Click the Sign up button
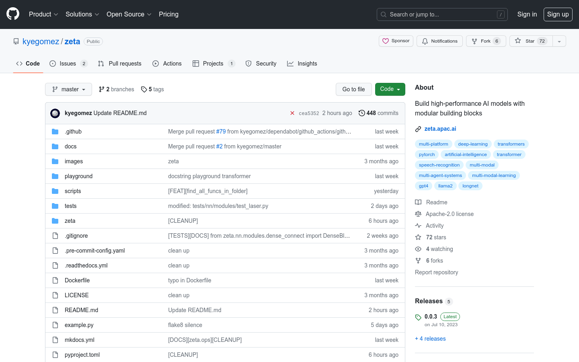 click(x=558, y=14)
